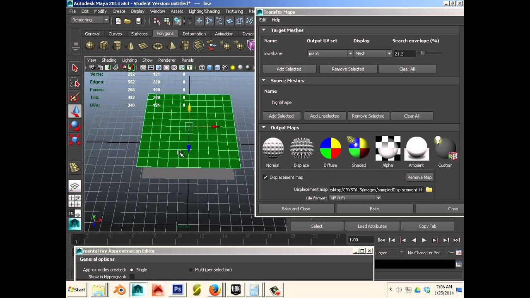
Task: Click the Load Attributes button
Action: click(372, 226)
